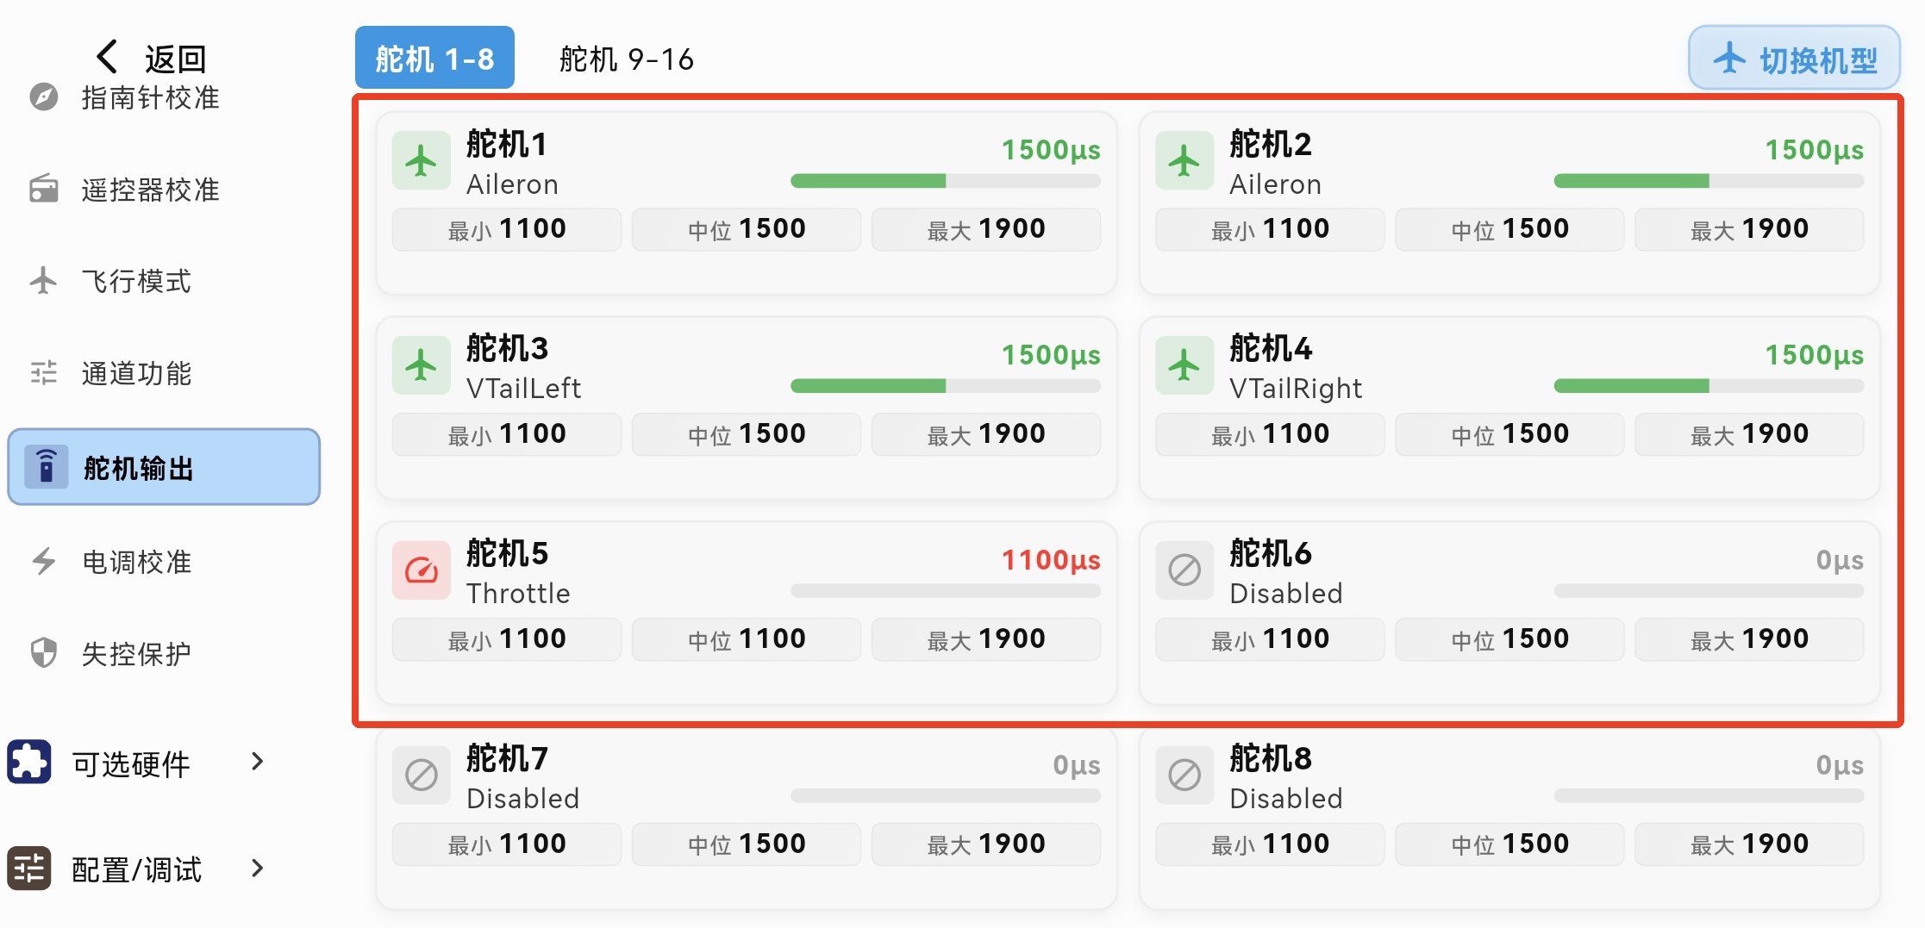Click the 舵机5 中位 1100 field
1925x928 pixels.
click(747, 639)
